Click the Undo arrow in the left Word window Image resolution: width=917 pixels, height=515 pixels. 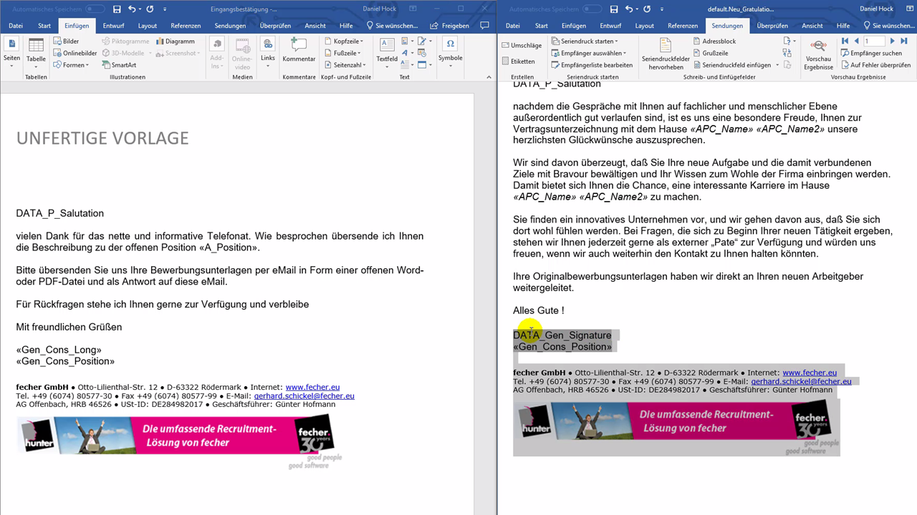click(x=131, y=9)
